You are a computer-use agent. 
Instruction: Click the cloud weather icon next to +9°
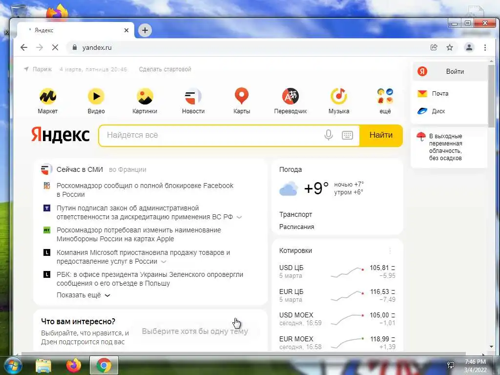(x=289, y=188)
